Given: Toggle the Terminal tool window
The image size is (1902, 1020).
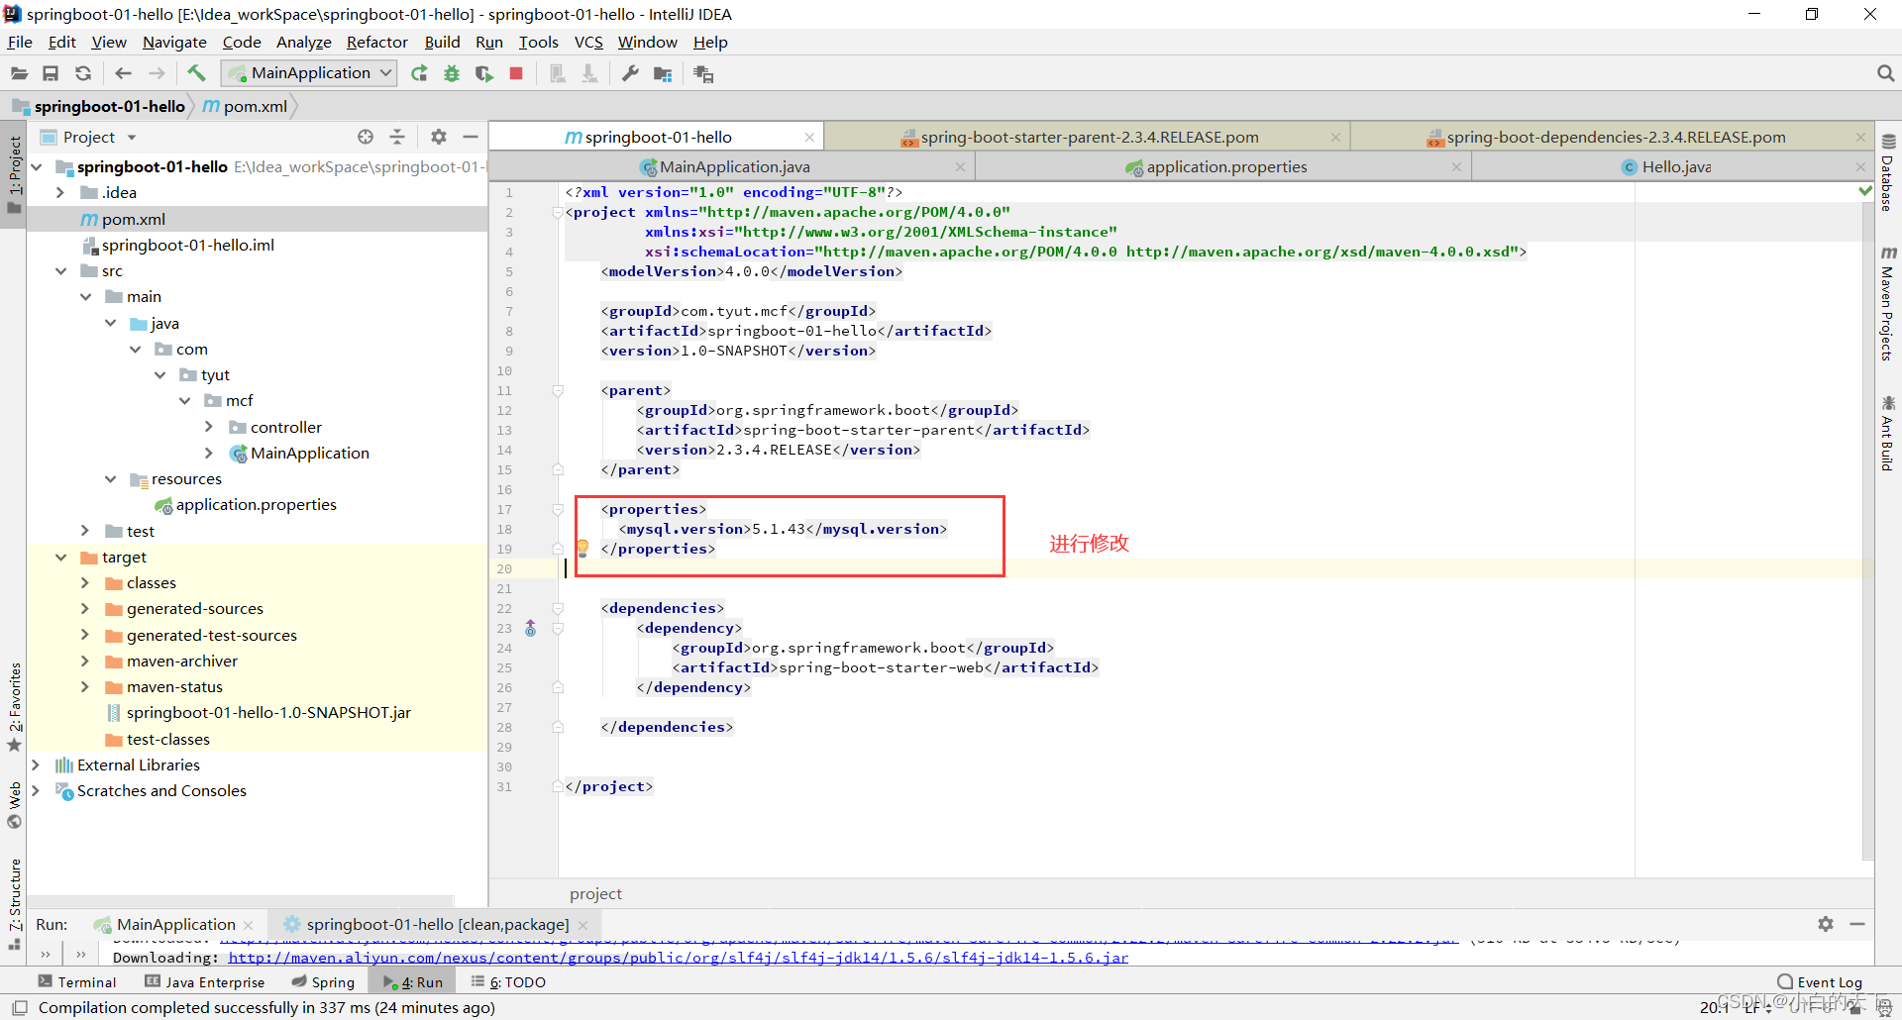Looking at the screenshot, I should (77, 982).
